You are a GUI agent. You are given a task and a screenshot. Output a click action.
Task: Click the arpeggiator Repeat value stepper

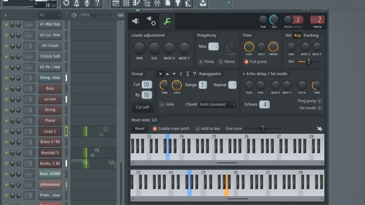232,85
